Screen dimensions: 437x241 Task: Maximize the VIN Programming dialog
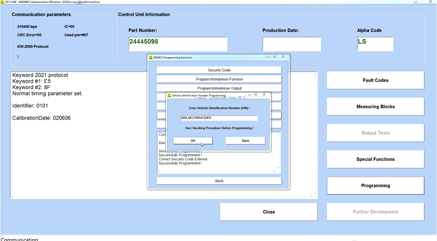click(x=256, y=95)
